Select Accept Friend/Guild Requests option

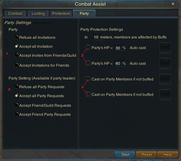click(x=16, y=106)
